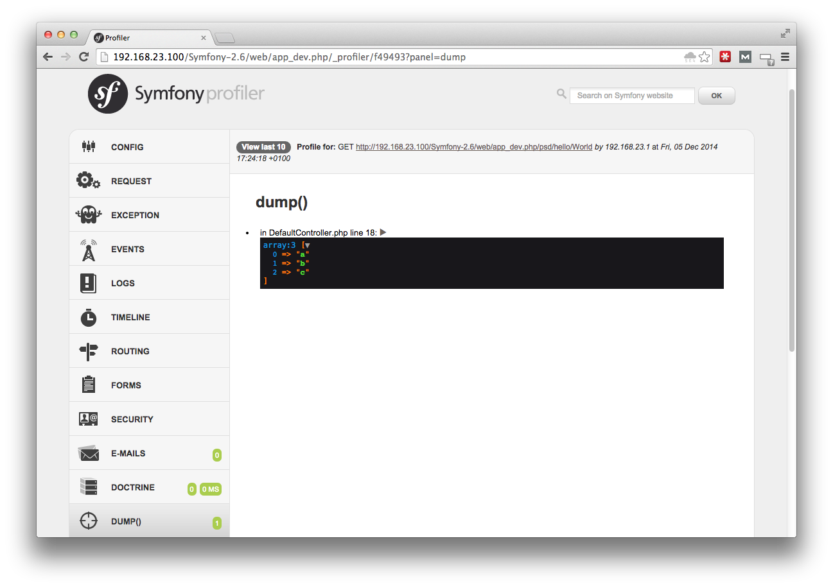Click the array:3 label
Image resolution: width=833 pixels, height=588 pixels.
(279, 245)
